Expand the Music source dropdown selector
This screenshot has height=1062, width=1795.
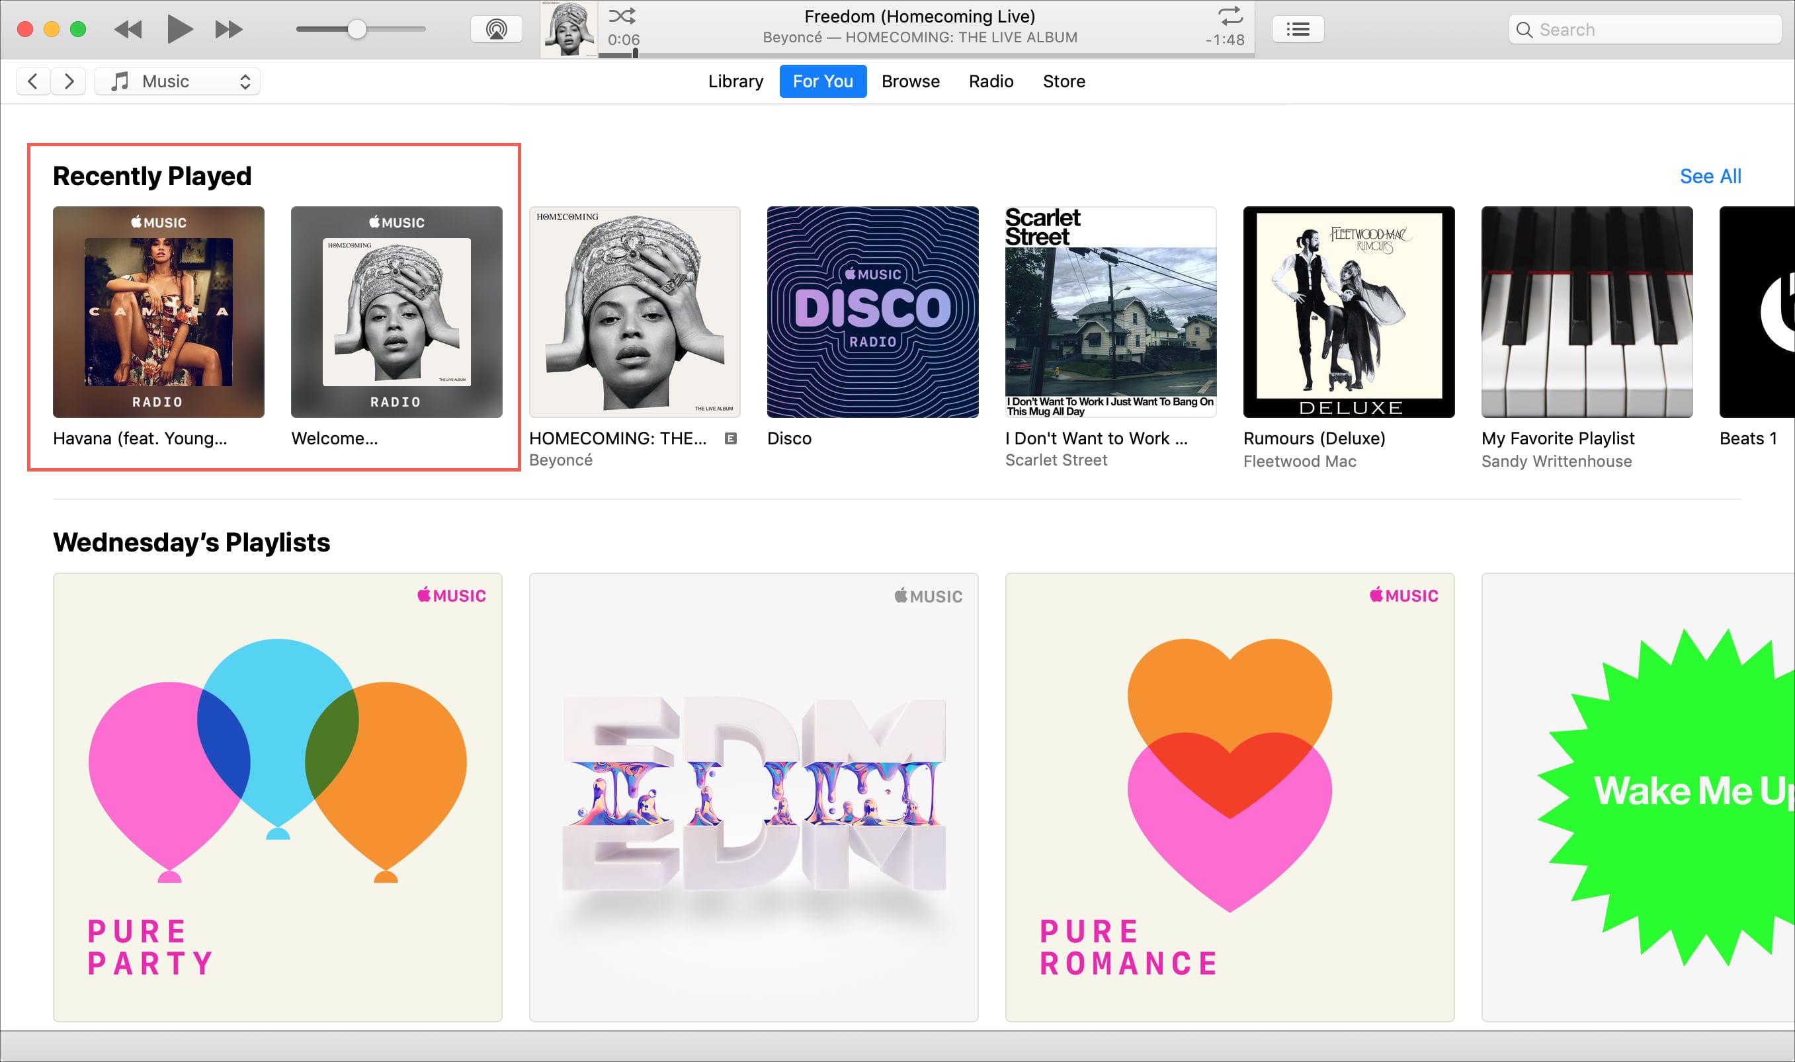pos(247,82)
